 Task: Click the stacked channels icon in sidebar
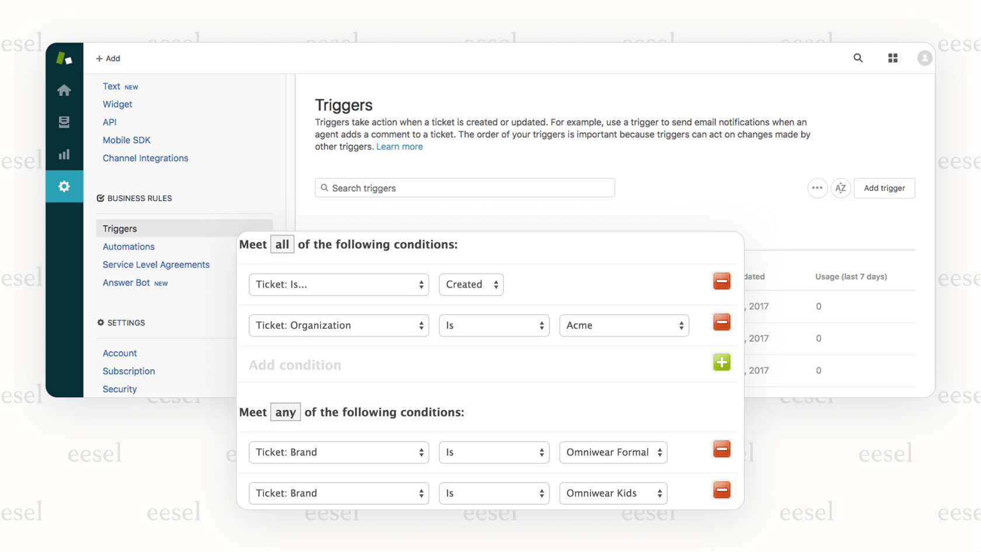[x=64, y=122]
